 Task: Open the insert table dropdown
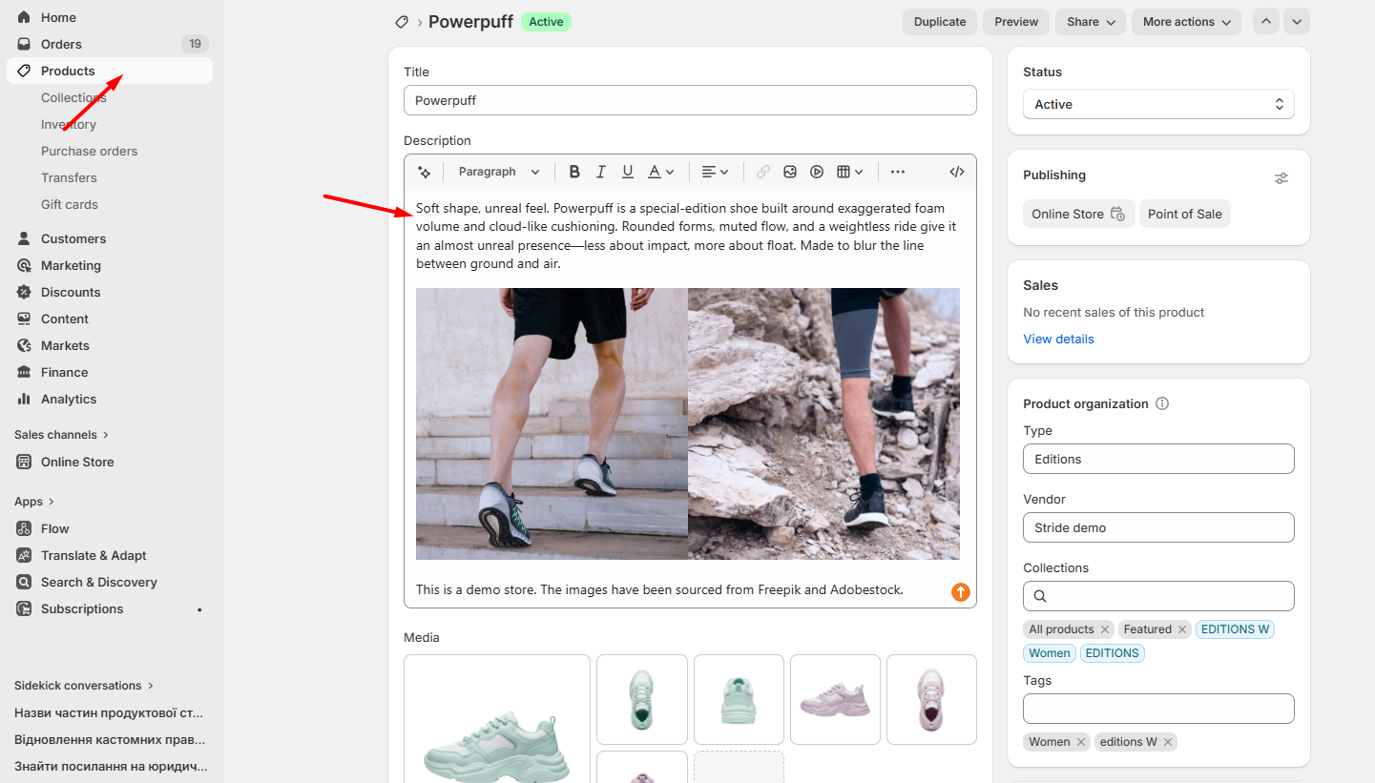click(849, 172)
